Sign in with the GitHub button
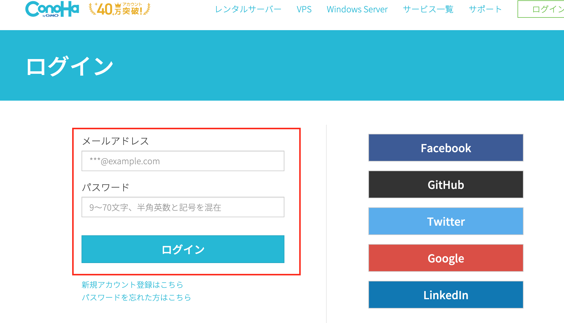 click(446, 184)
